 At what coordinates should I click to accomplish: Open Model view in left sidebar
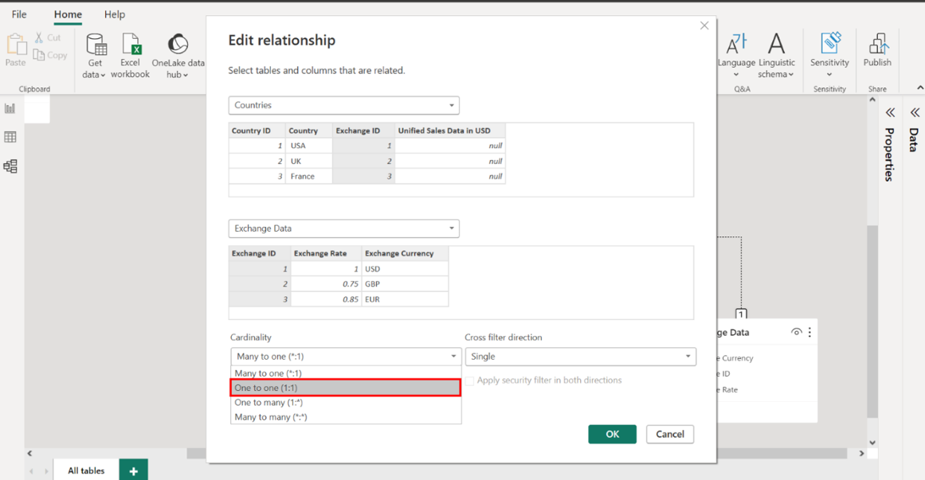[10, 166]
